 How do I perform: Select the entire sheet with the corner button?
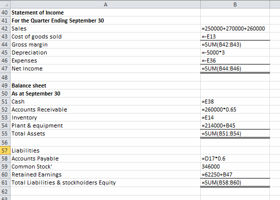pos(5,4)
